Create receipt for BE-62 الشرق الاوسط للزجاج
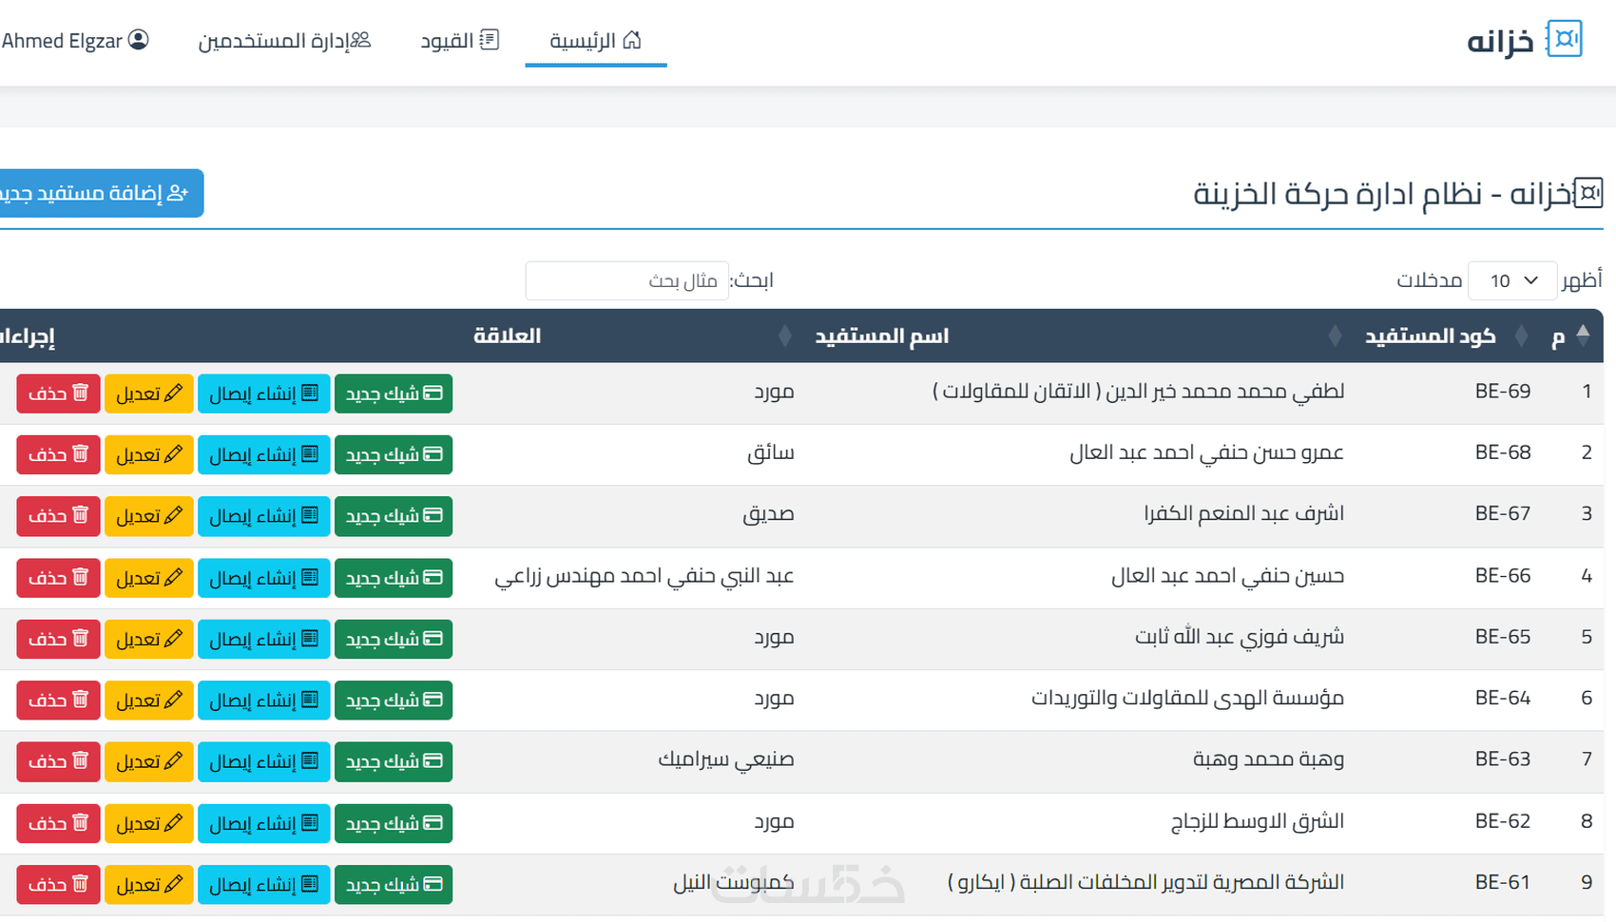The height and width of the screenshot is (922, 1616). pos(264,823)
